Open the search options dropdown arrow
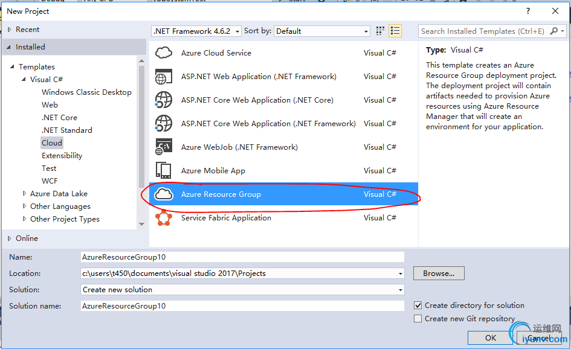This screenshot has width=571, height=349. click(563, 31)
